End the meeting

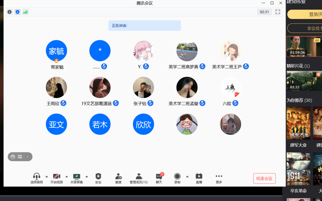(x=264, y=179)
